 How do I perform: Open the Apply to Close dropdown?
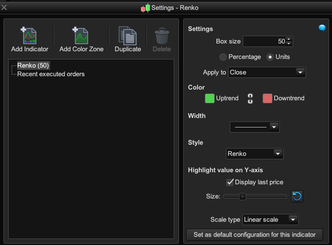267,72
